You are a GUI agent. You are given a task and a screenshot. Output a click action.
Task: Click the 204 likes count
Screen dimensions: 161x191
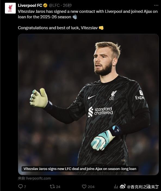point(91,187)
